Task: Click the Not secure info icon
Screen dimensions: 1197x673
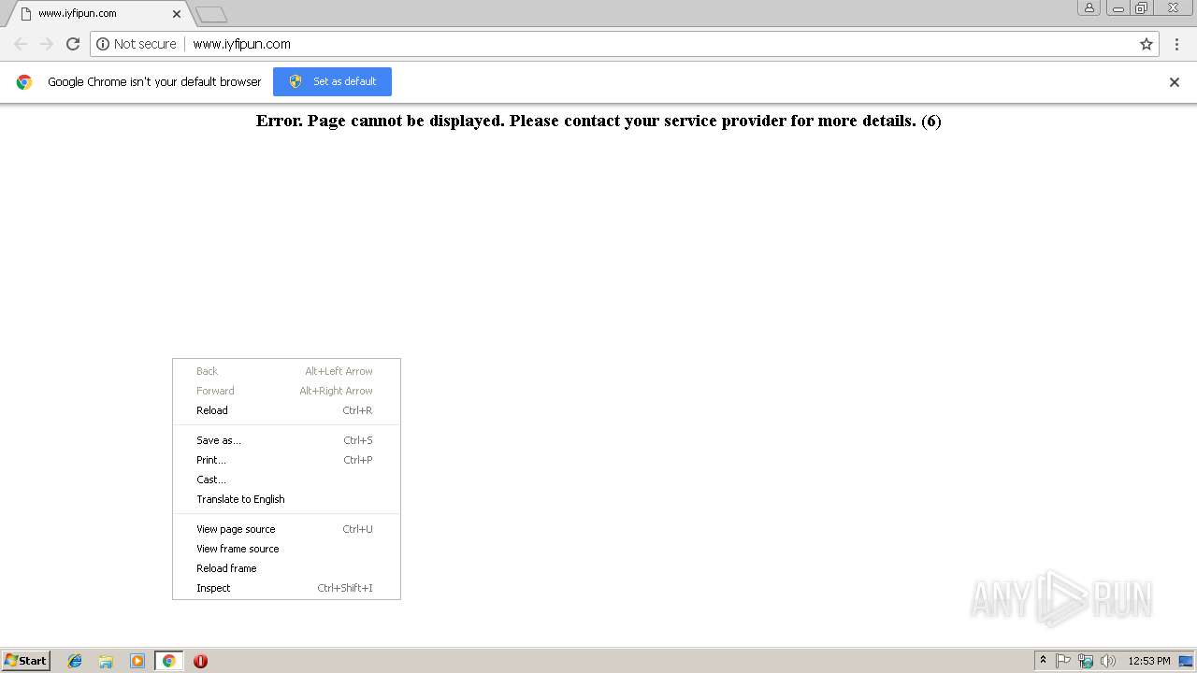Action: pos(103,44)
